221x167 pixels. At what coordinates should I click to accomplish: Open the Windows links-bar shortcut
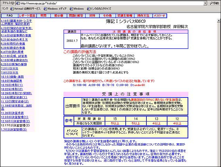pyautogui.click(x=77, y=9)
